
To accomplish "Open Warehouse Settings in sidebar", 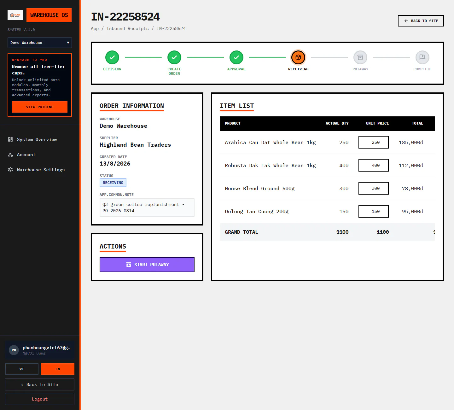I will pyautogui.click(x=40, y=170).
